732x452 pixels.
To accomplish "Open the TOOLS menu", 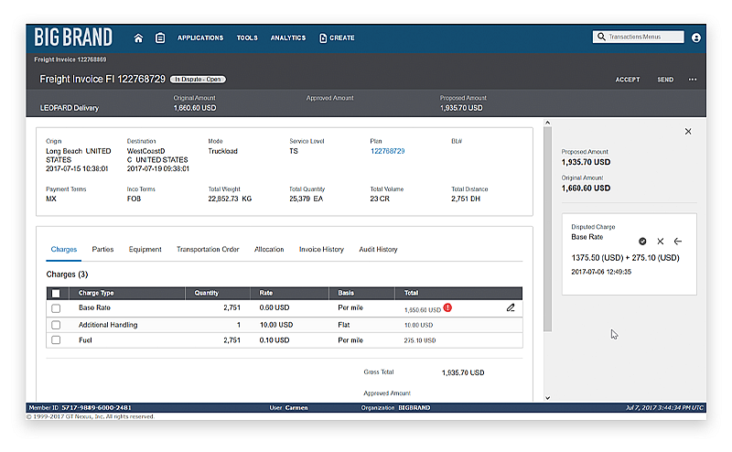I will [247, 38].
